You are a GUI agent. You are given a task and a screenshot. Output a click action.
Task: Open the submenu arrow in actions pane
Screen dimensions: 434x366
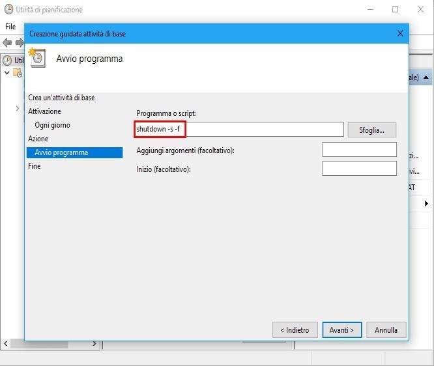[426, 203]
